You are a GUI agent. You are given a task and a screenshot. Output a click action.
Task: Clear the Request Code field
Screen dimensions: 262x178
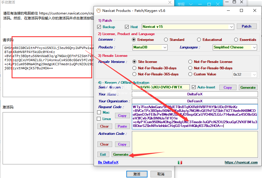click(104, 126)
